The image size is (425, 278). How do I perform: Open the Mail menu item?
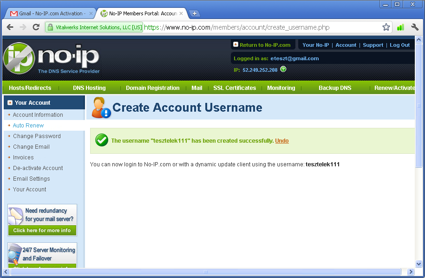(197, 88)
